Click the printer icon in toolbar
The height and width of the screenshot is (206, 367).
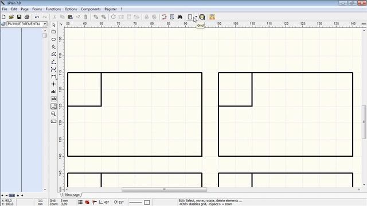pos(27,17)
